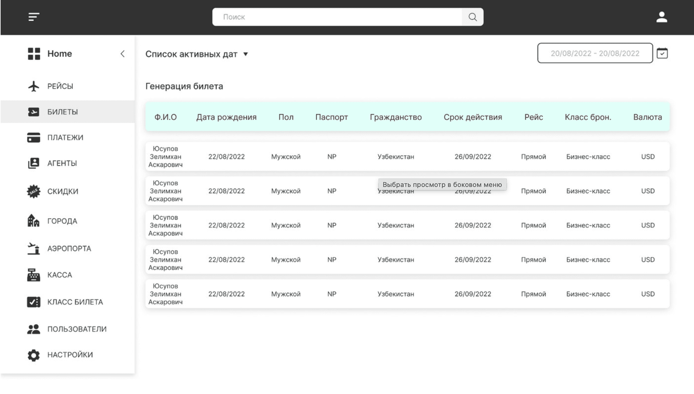Click the gear icon for НАСТРОЙКИ
Viewport: 694px width, 394px height.
click(34, 355)
